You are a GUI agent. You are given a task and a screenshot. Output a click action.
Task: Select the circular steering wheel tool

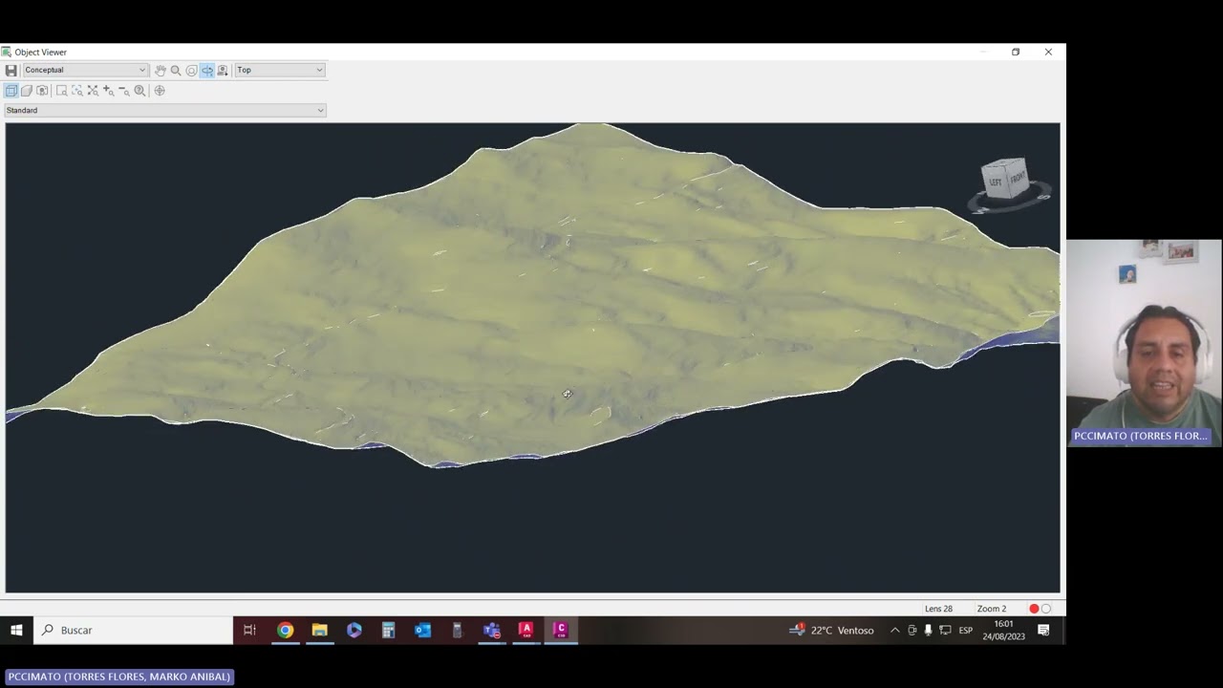(191, 70)
